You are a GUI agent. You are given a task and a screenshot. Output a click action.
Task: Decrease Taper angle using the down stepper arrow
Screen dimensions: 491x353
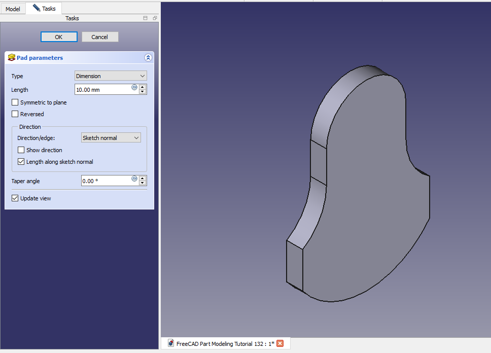[x=143, y=183]
